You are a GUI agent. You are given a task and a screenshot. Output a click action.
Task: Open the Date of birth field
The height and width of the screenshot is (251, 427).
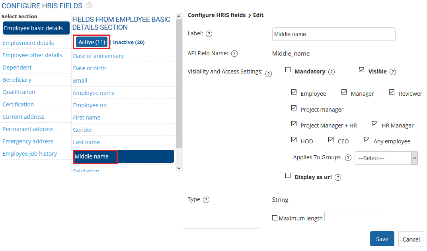(90, 68)
